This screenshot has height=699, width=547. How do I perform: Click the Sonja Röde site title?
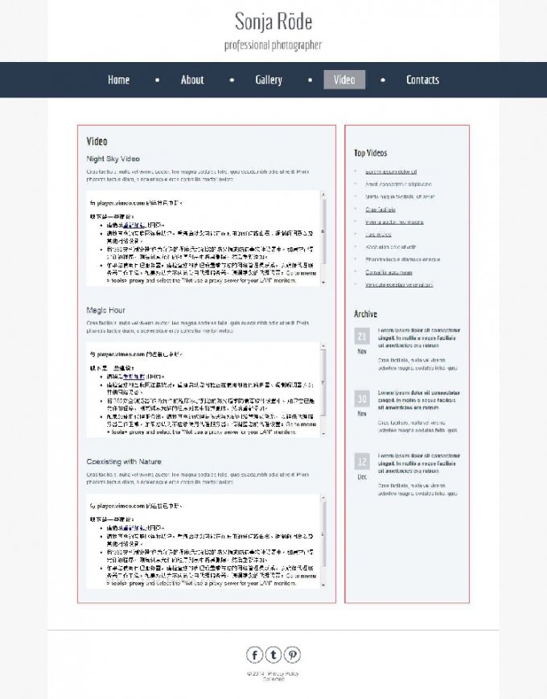(x=273, y=21)
